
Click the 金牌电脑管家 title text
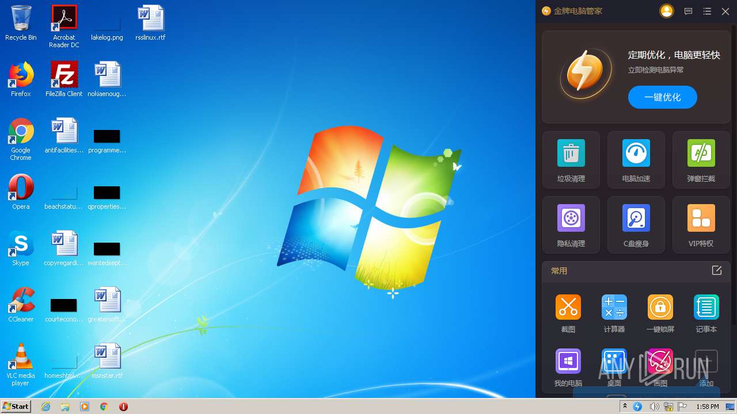tap(578, 11)
